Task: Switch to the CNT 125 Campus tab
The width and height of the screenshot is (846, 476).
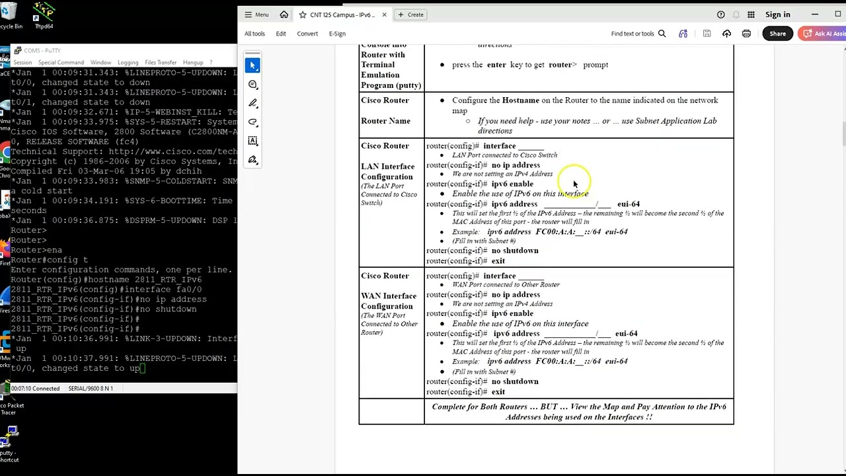Action: tap(342, 15)
